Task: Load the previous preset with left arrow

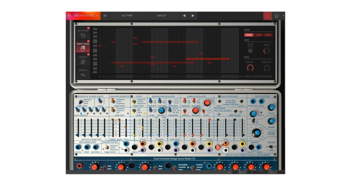Action: 184,15
